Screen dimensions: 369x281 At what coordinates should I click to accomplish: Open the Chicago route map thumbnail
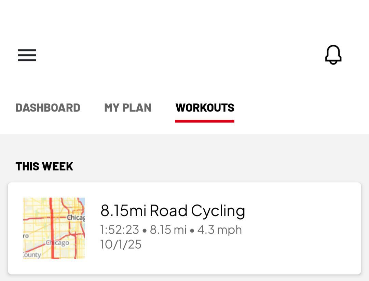[54, 228]
